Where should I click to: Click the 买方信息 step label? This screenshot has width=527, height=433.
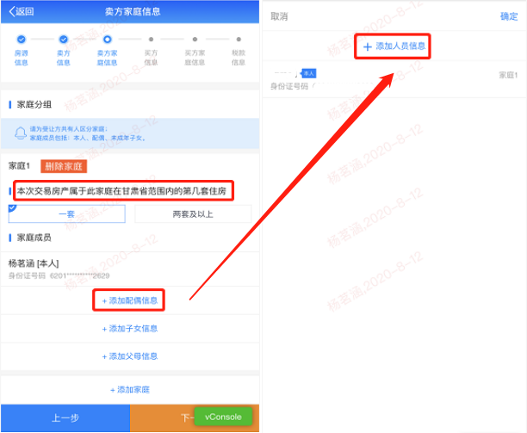pos(151,58)
